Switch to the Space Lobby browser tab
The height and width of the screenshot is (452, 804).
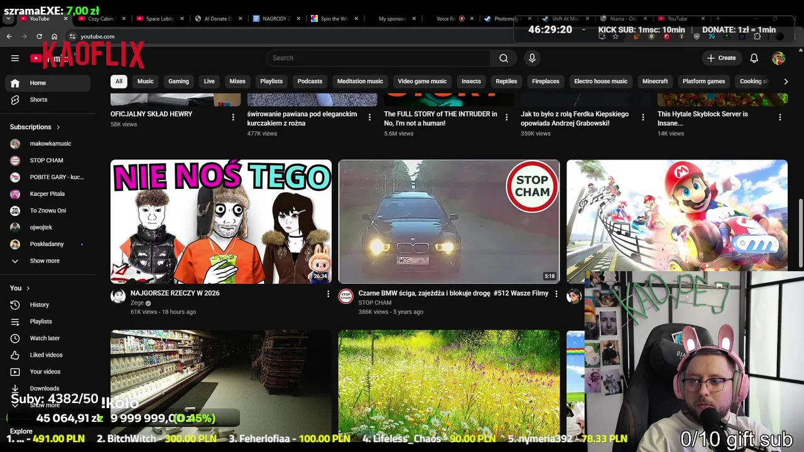[x=160, y=19]
